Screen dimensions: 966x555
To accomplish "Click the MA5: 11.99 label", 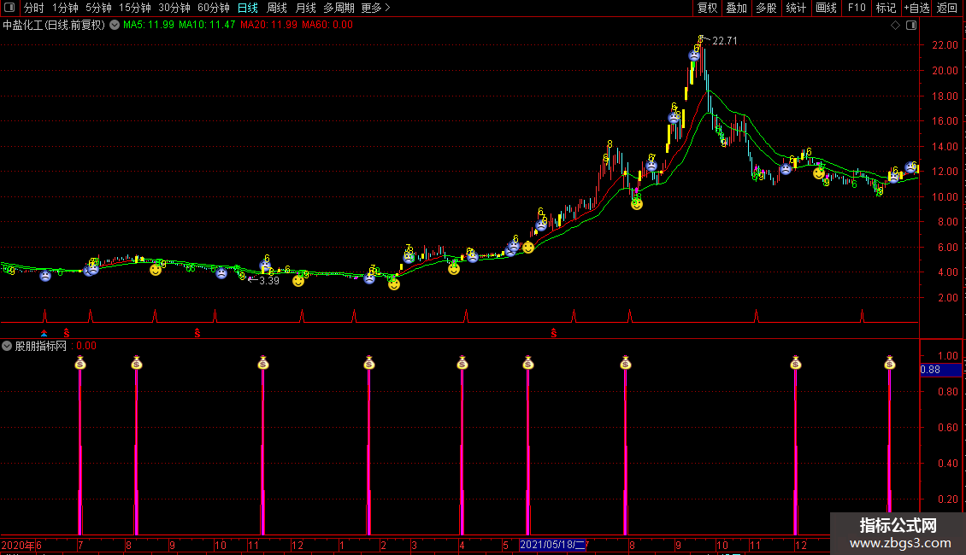I will [149, 26].
